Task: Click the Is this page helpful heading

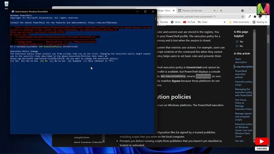Action: pos(241,34)
